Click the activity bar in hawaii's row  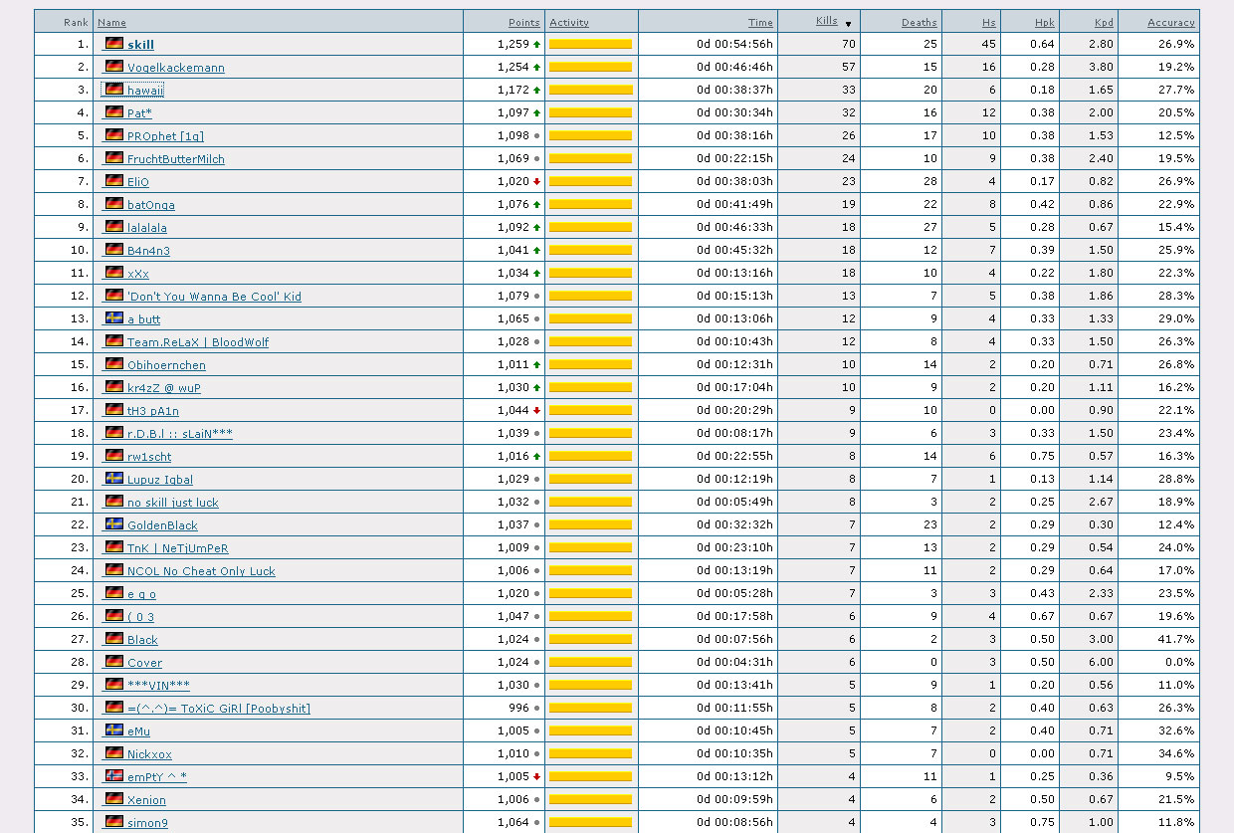[590, 90]
